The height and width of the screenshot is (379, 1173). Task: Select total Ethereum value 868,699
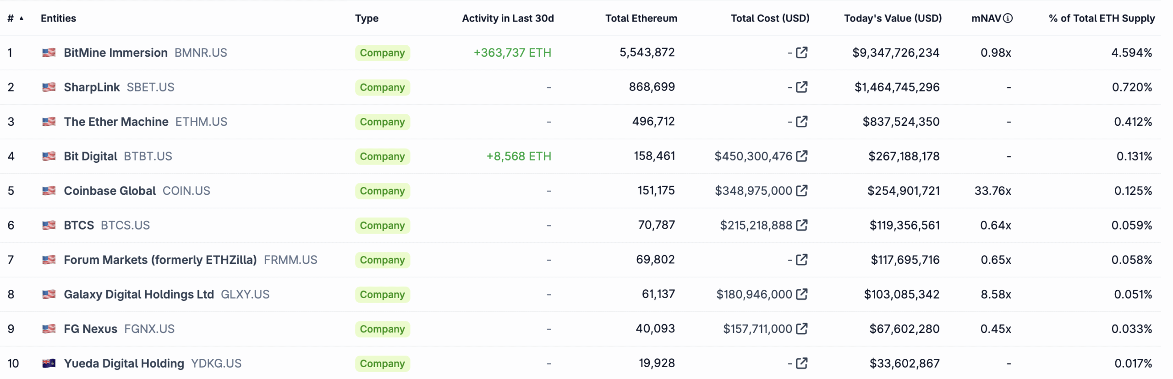coord(652,86)
